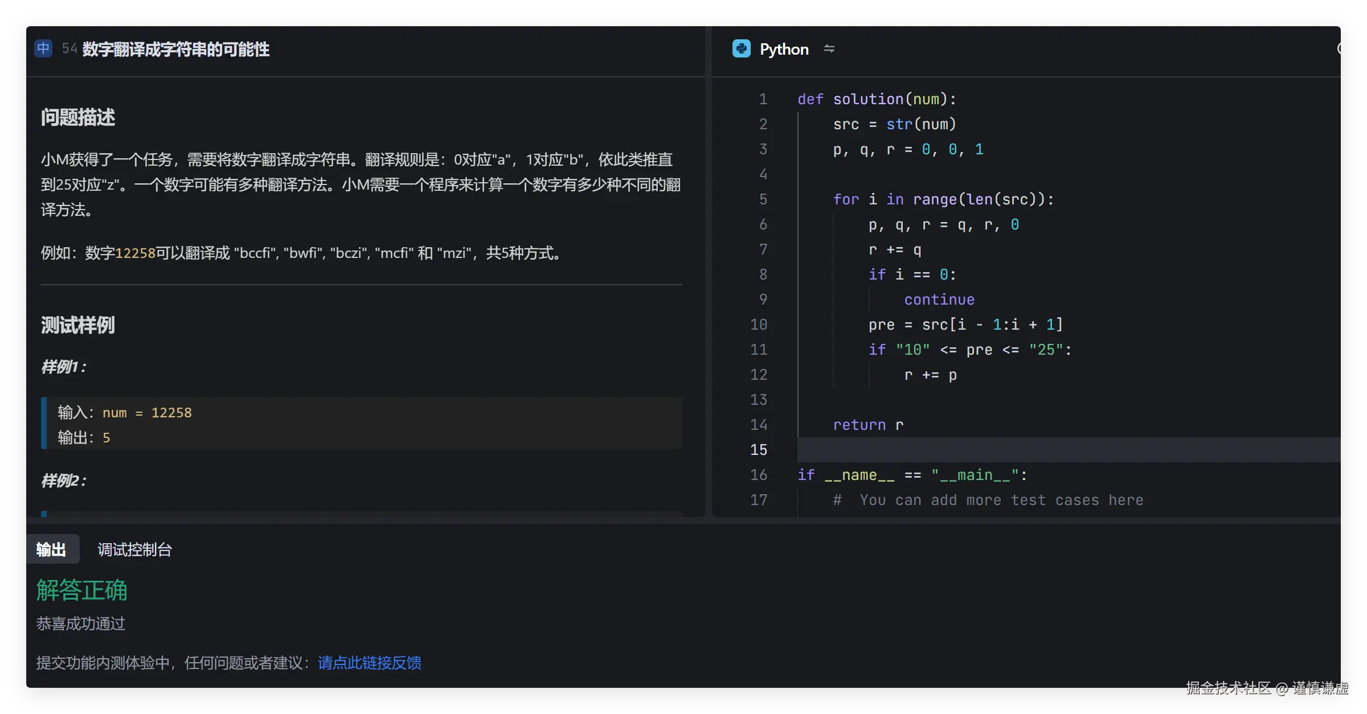
Task: Click the Python language logo icon
Action: coord(741,49)
